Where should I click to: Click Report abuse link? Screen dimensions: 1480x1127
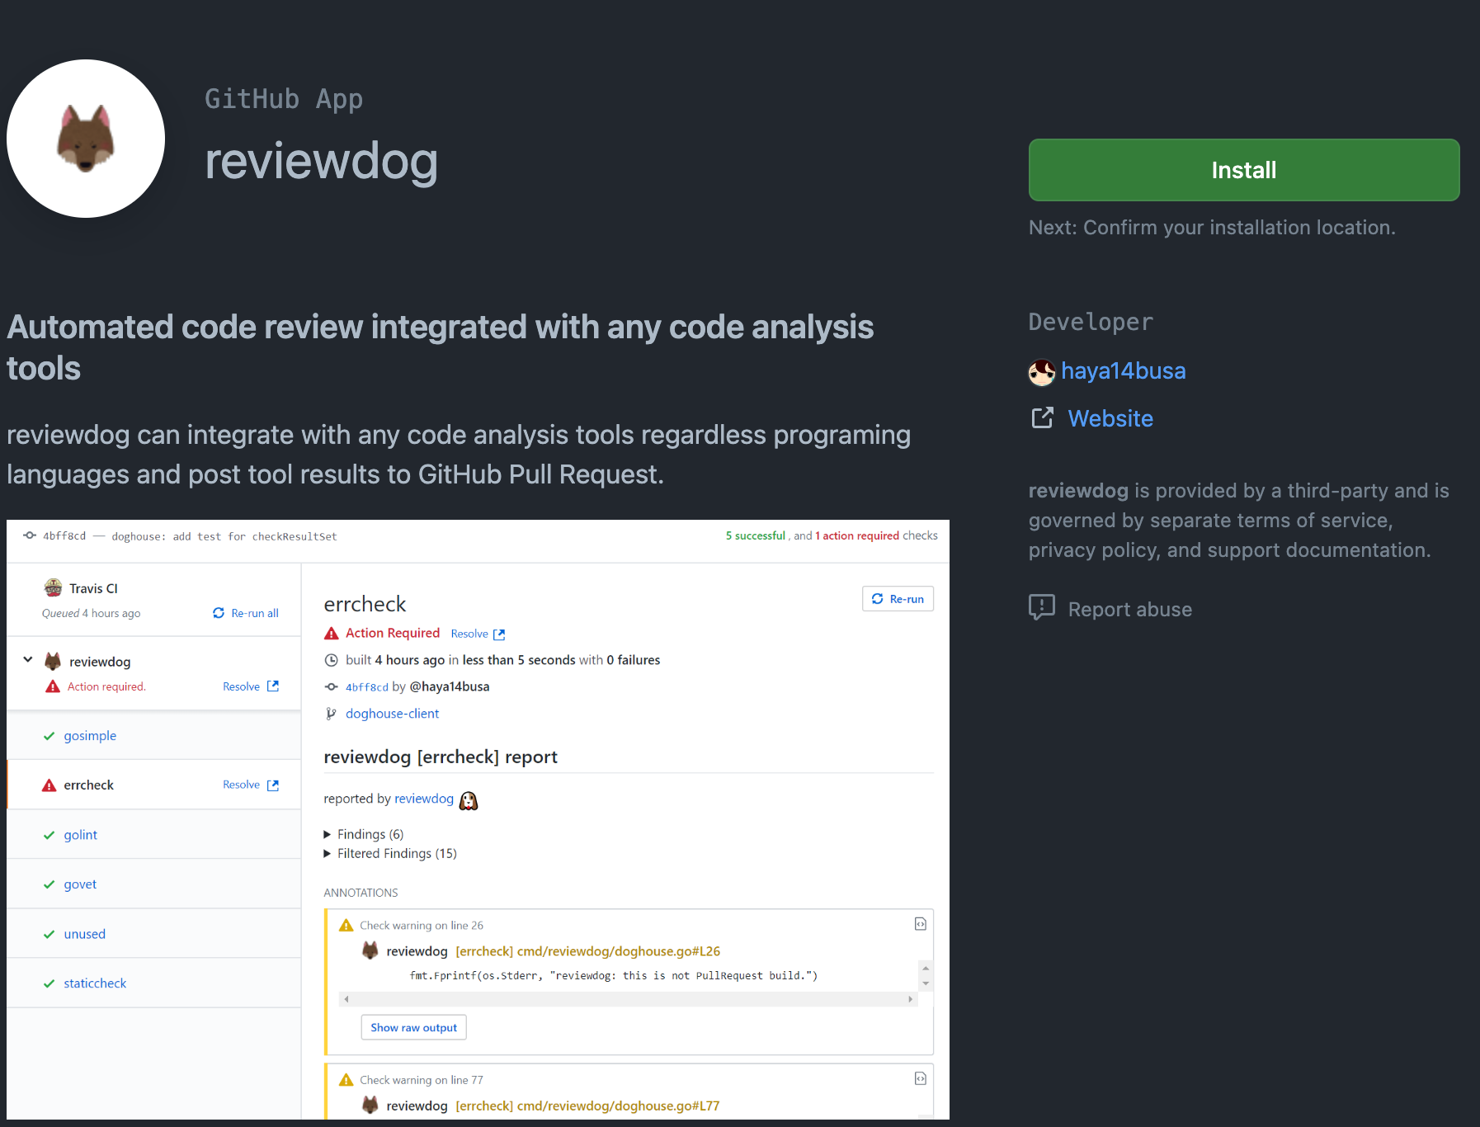[1129, 609]
